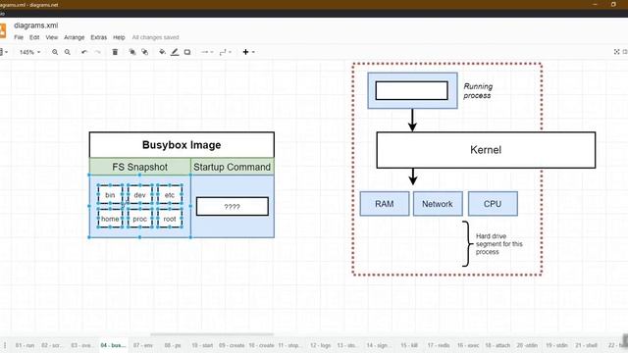This screenshot has width=628, height=353.
Task: Select the RAM box
Action: coord(385,204)
